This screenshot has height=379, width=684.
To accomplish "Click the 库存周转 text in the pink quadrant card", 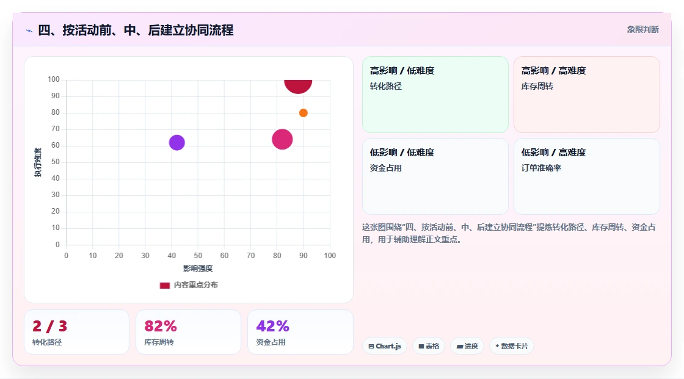I will [x=537, y=86].
